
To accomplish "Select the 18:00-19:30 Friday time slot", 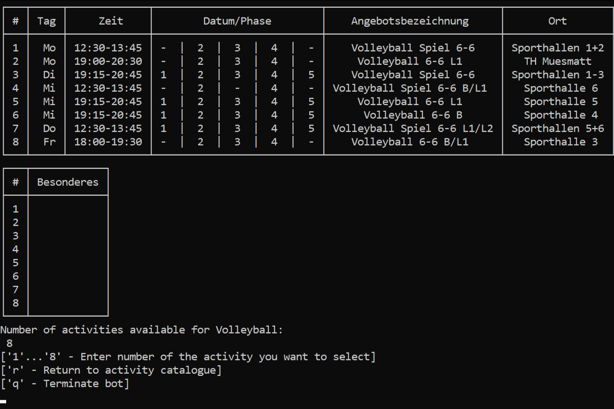I will click(108, 142).
